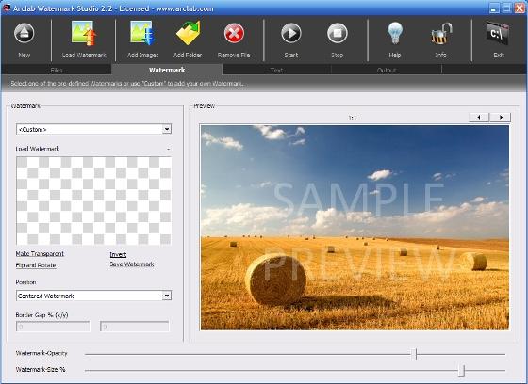Expand the Centered Watermark position dropdown
Screen dimensions: 528x384
(93, 296)
